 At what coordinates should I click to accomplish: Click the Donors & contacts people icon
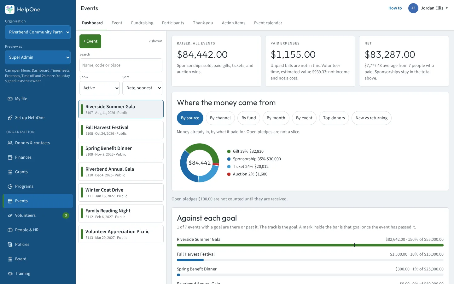10,143
